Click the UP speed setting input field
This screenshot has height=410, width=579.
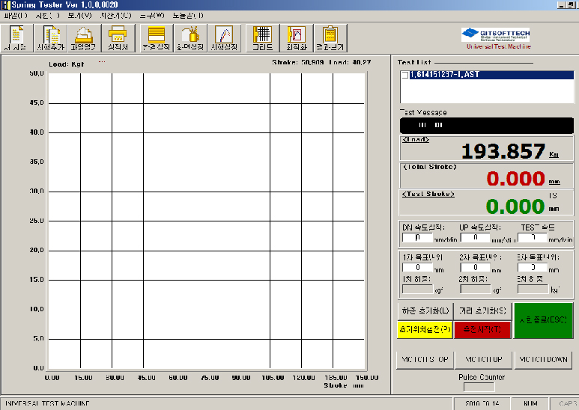coord(475,237)
